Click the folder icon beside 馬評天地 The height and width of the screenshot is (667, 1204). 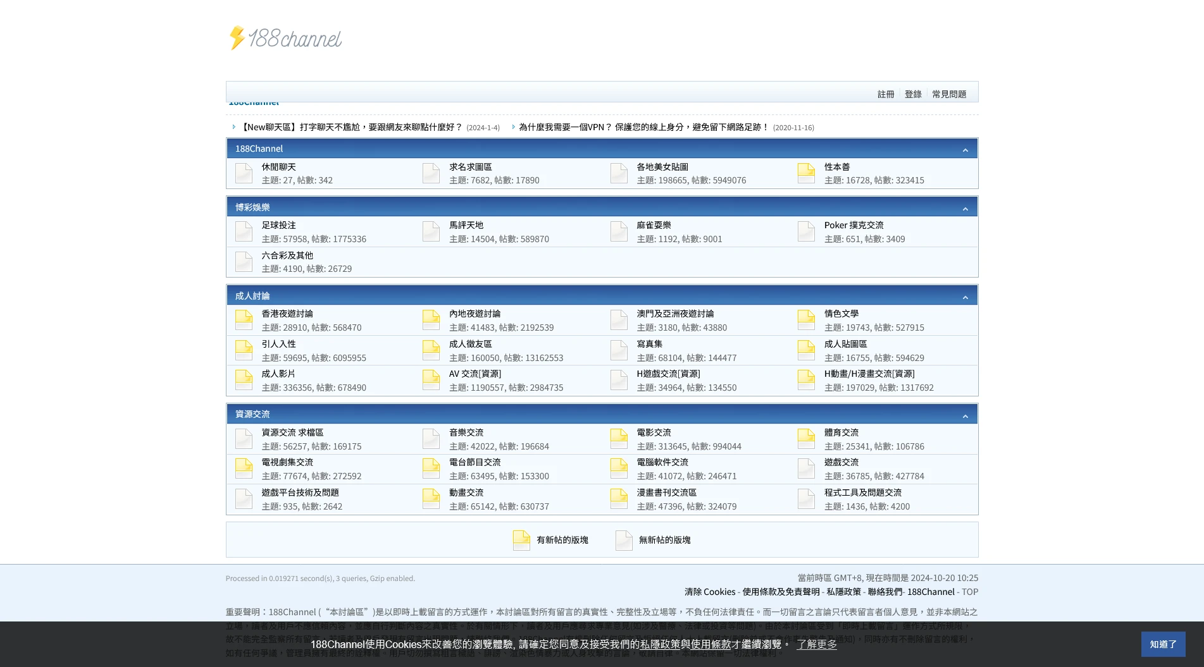(431, 231)
